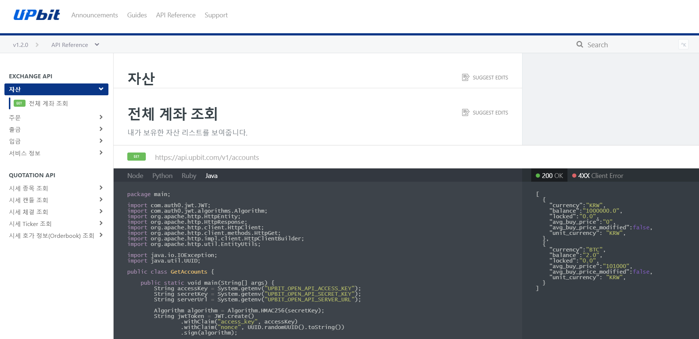Click the edit icon next to 전체 계좌 조회 title

tap(466, 112)
